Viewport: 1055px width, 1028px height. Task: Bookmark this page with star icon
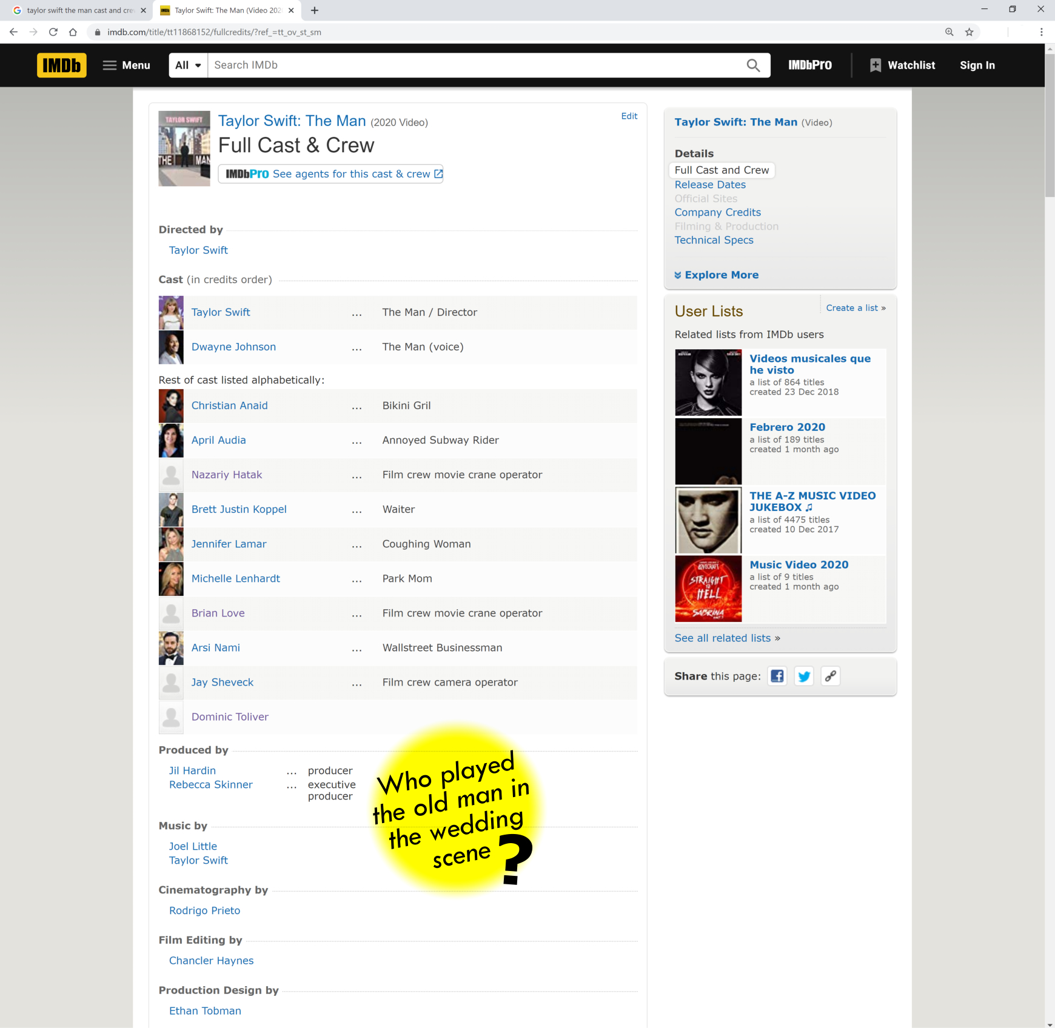(969, 32)
